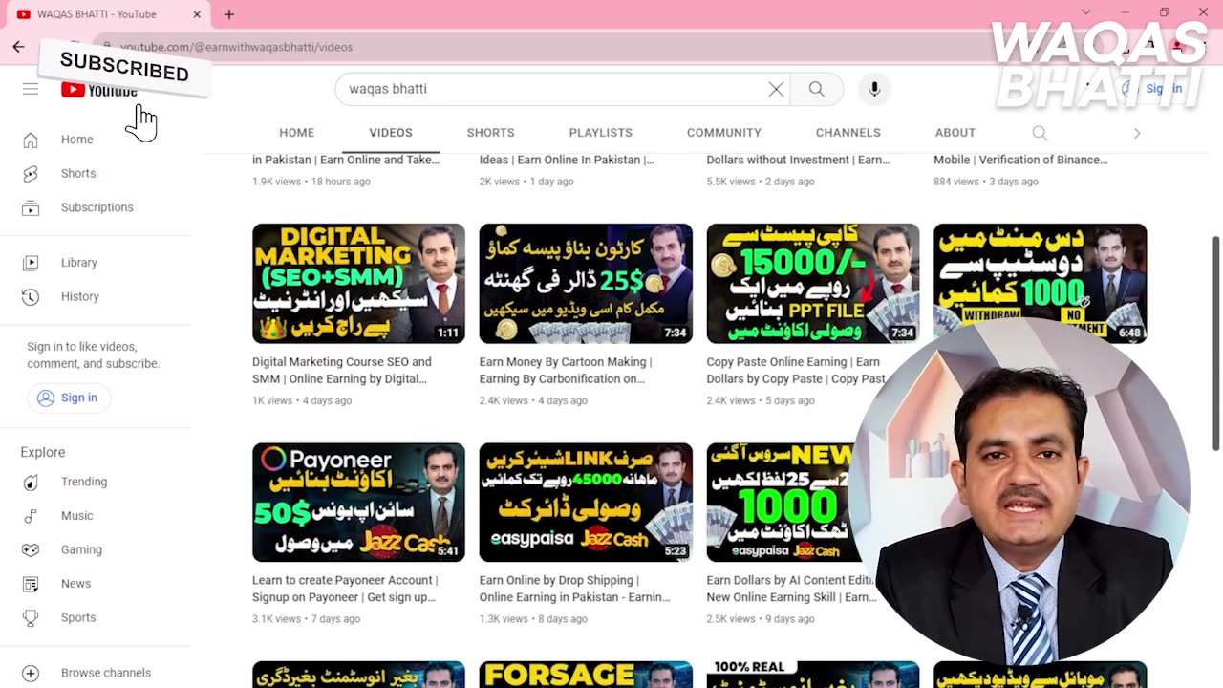Click the YouTube logo

pos(99,91)
